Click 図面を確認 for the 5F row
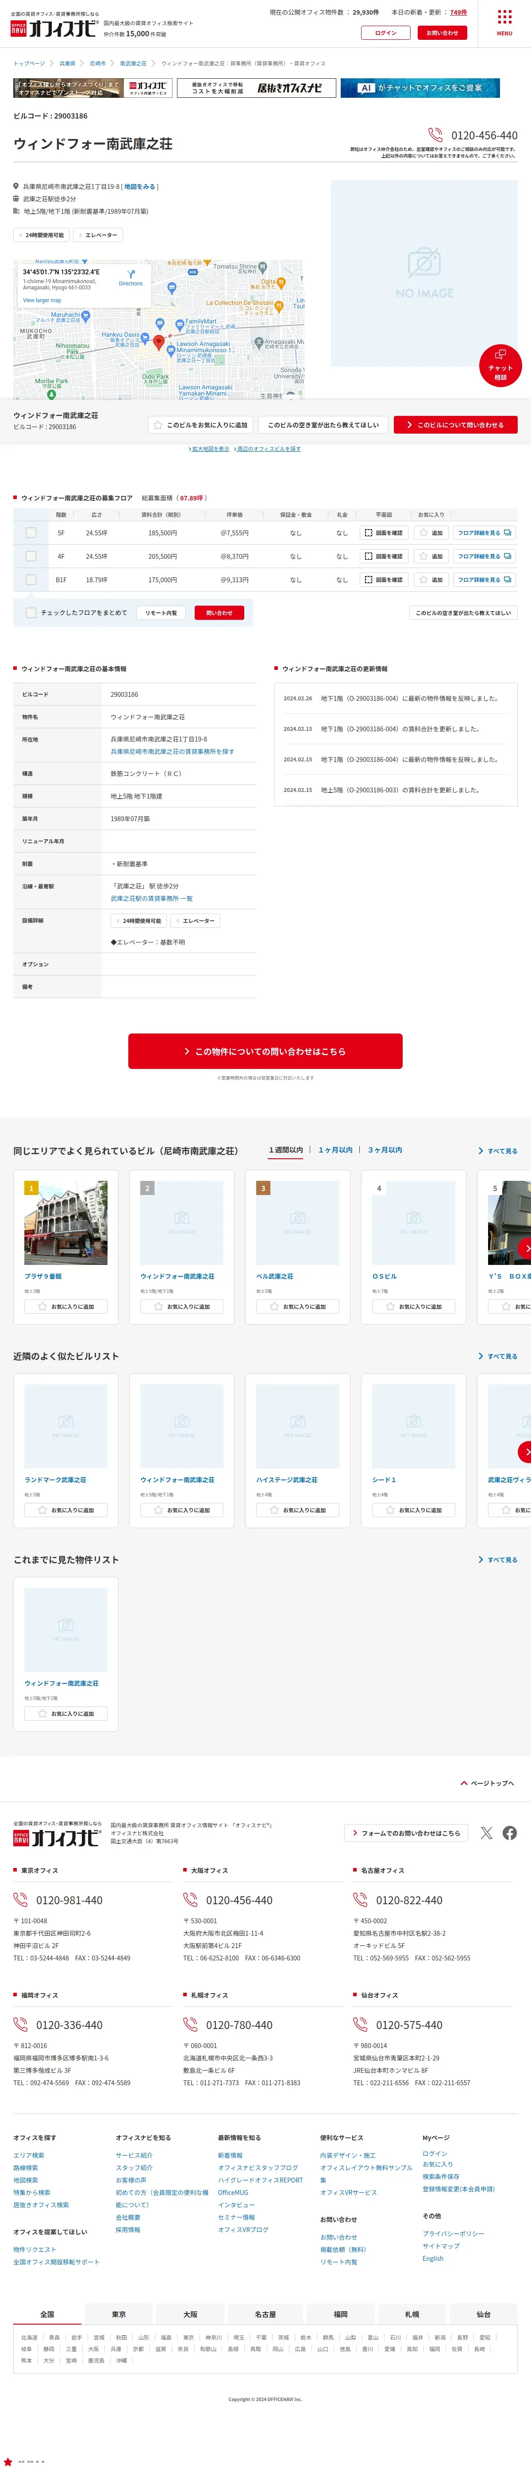 click(384, 532)
